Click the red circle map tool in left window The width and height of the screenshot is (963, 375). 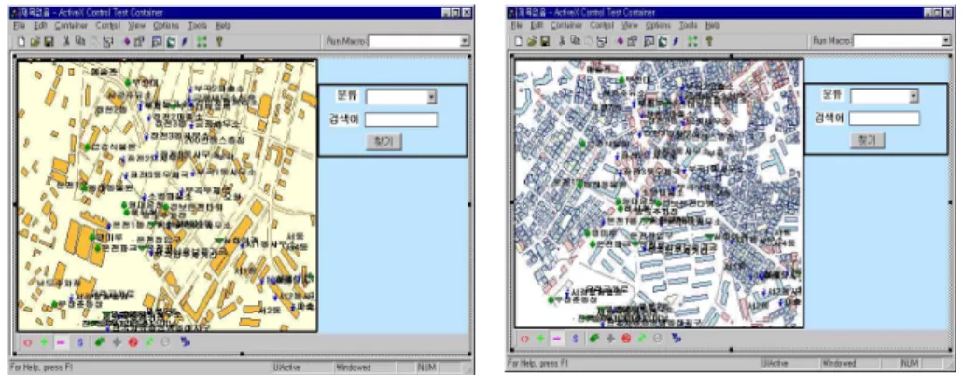pyautogui.click(x=26, y=341)
